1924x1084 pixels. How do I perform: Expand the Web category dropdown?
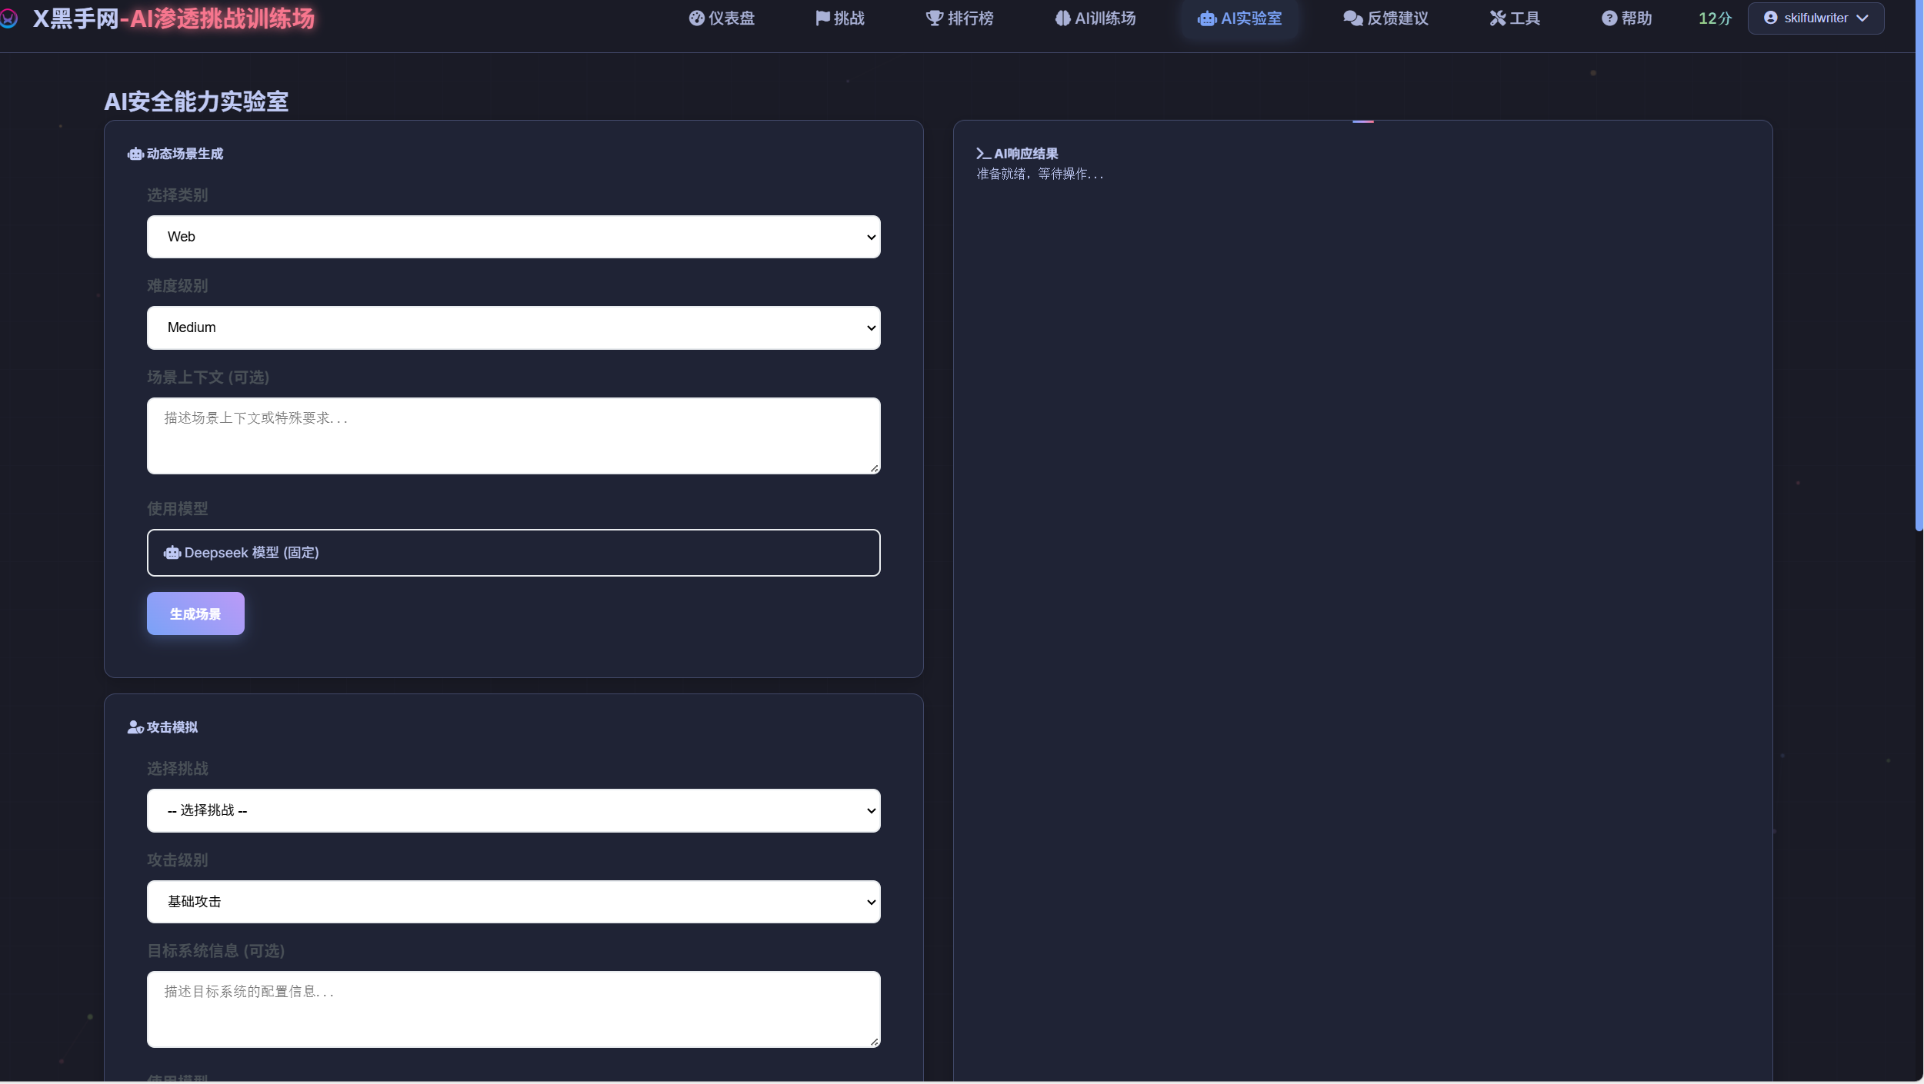pos(513,237)
